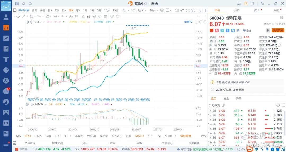Expand the 30分 interval dropdown
Viewport: 286px width, 152px height.
[x=124, y=10]
